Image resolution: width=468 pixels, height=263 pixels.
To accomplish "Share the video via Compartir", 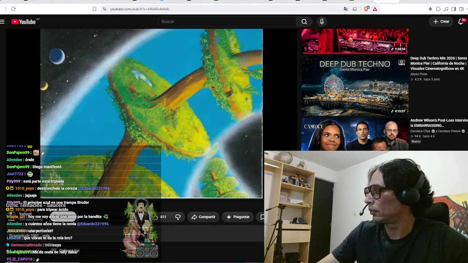I will [203, 217].
